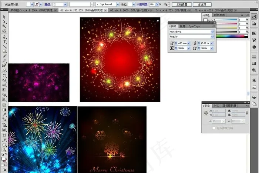Open the stroke color dropdown in control bar
Viewport: 259px width, 173px height.
point(41,4)
